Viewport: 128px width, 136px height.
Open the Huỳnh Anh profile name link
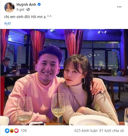26,5
